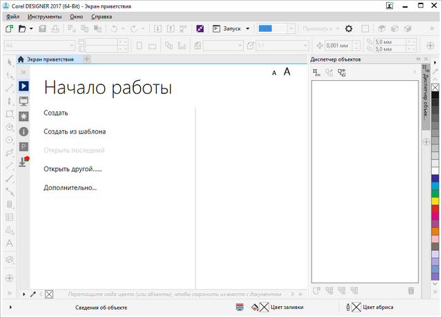Click the Создать из шаблона link
442x318 pixels.
(x=75, y=131)
